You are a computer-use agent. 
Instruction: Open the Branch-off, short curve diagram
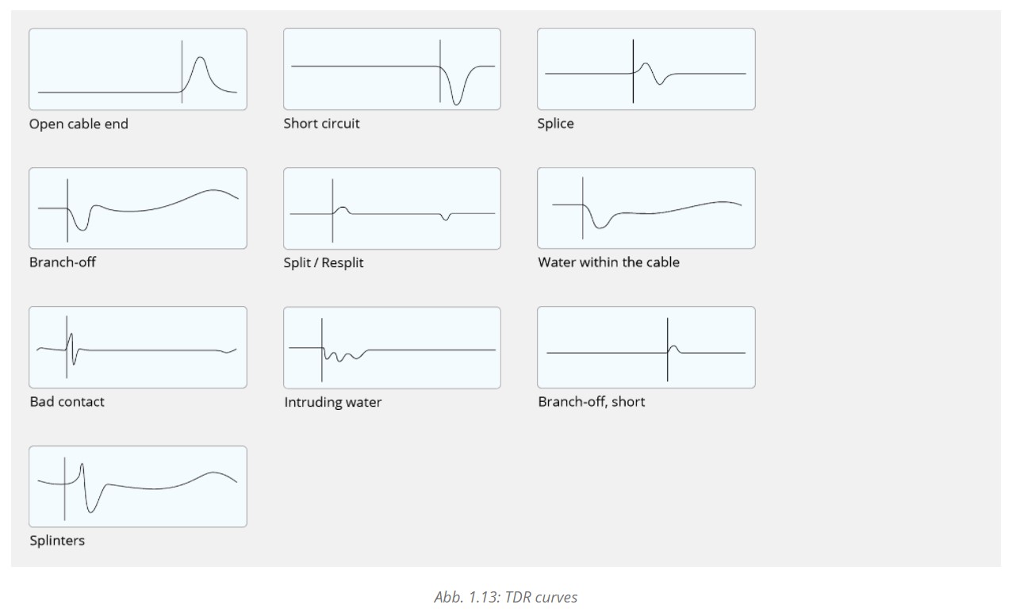tap(646, 347)
